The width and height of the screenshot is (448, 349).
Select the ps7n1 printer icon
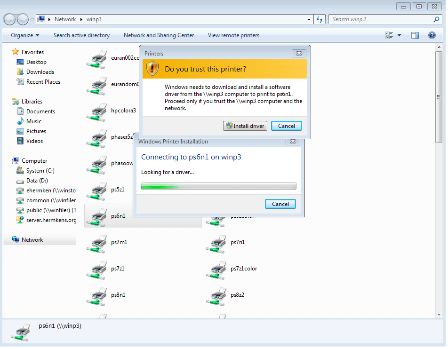coord(216,244)
